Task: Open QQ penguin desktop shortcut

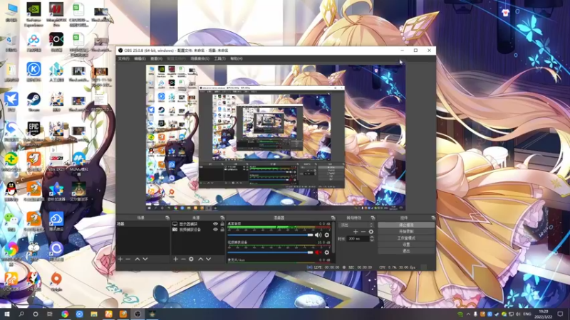Action: [x=11, y=191]
